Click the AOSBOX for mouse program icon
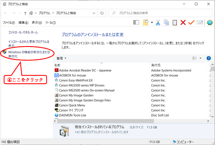The height and width of the screenshot is (145, 215). point(56,75)
